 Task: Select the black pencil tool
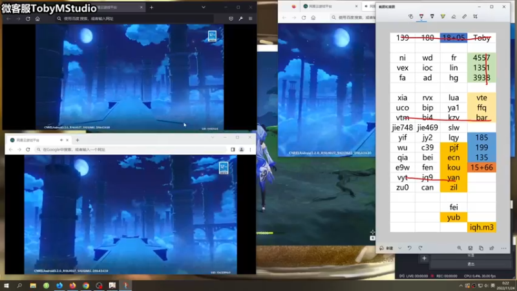pos(432,17)
